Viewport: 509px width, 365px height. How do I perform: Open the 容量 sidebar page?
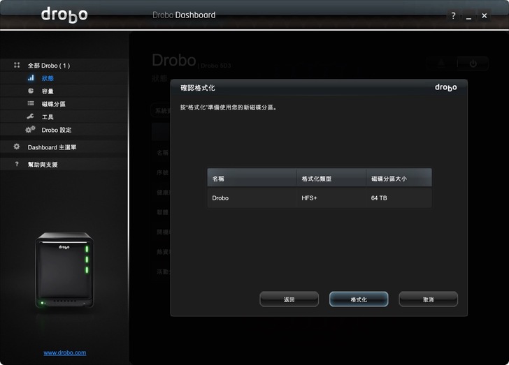point(48,91)
